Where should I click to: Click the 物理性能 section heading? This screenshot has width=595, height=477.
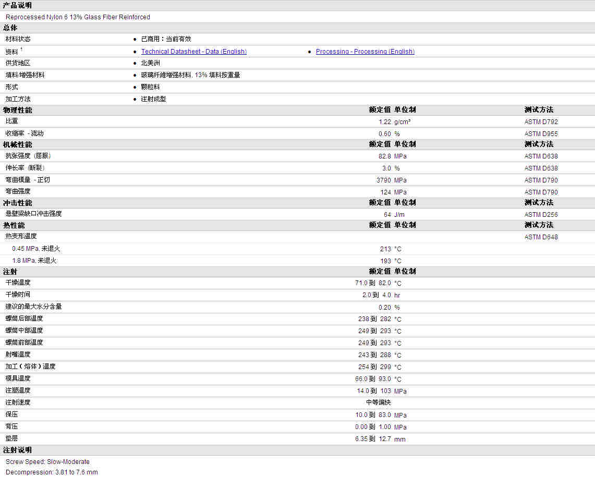(x=17, y=110)
